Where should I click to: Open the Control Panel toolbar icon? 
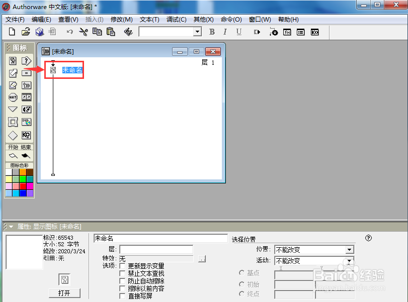coord(274,32)
